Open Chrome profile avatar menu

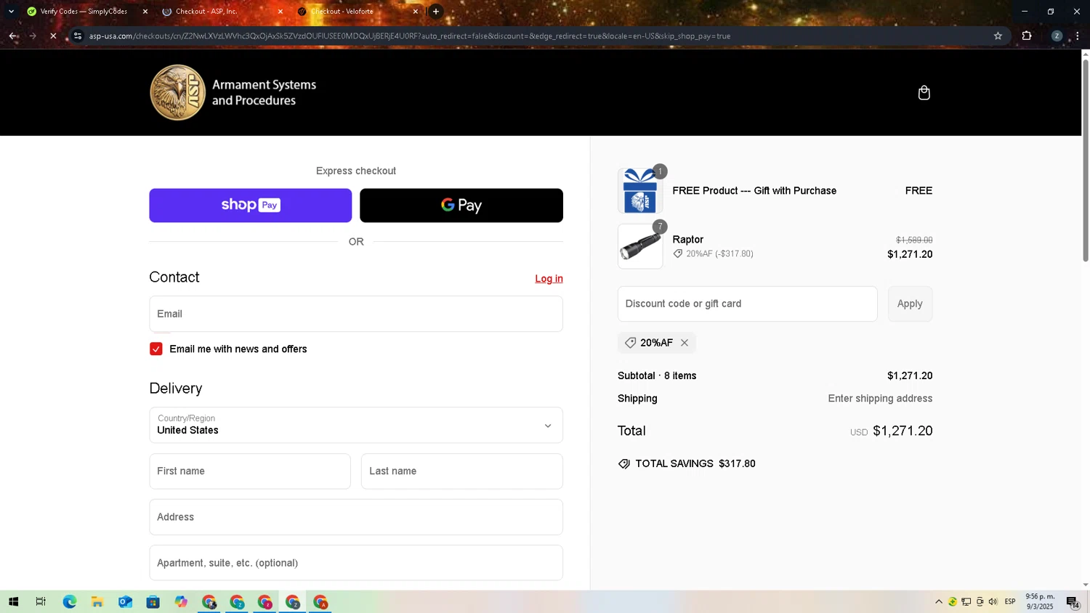[1057, 36]
